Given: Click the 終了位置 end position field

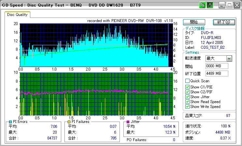Looking at the screenshot, I should point(217,73).
